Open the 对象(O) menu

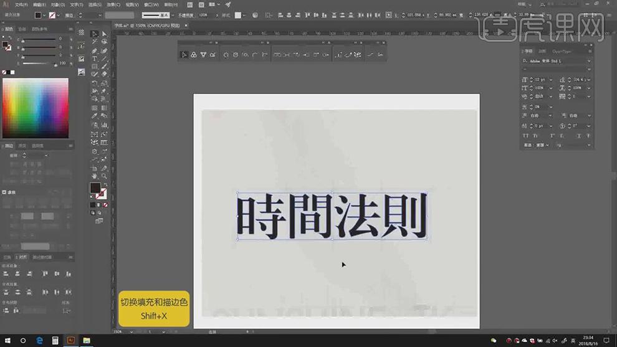pyautogui.click(x=58, y=5)
